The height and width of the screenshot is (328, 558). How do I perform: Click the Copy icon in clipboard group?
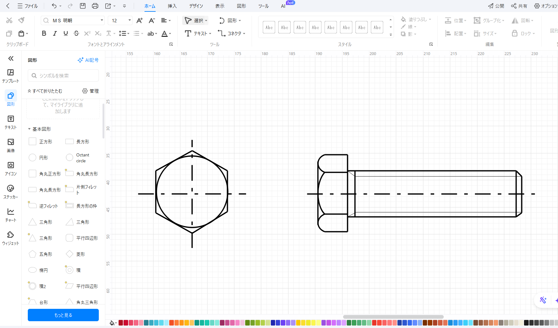pyautogui.click(x=9, y=33)
